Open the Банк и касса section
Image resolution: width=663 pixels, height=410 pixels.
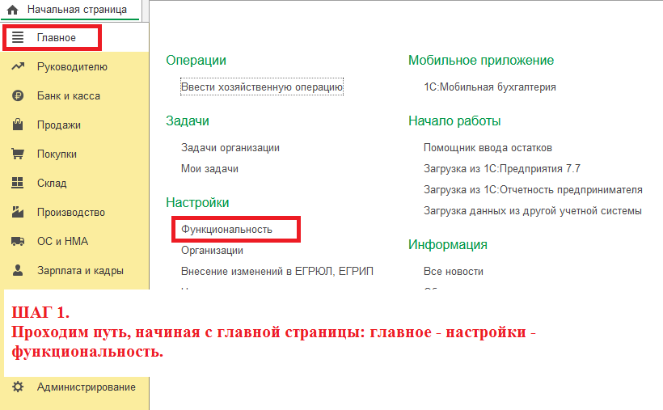click(x=75, y=96)
